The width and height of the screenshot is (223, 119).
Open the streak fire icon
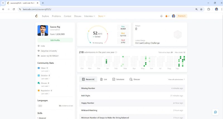pos(166,16)
